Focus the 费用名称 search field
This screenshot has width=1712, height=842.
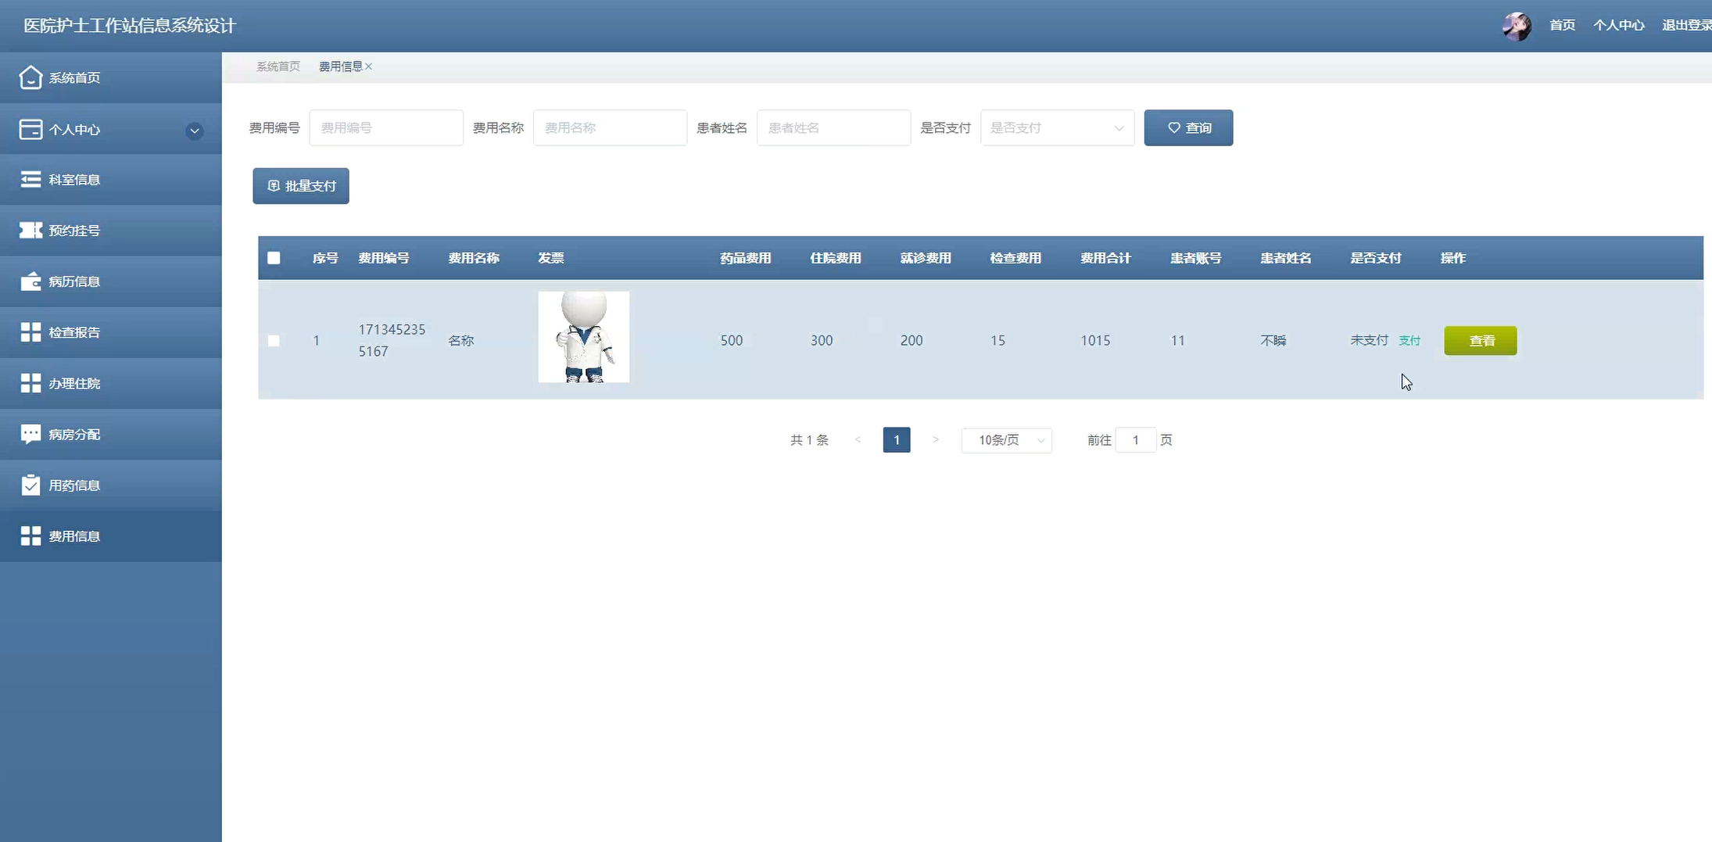click(x=610, y=127)
